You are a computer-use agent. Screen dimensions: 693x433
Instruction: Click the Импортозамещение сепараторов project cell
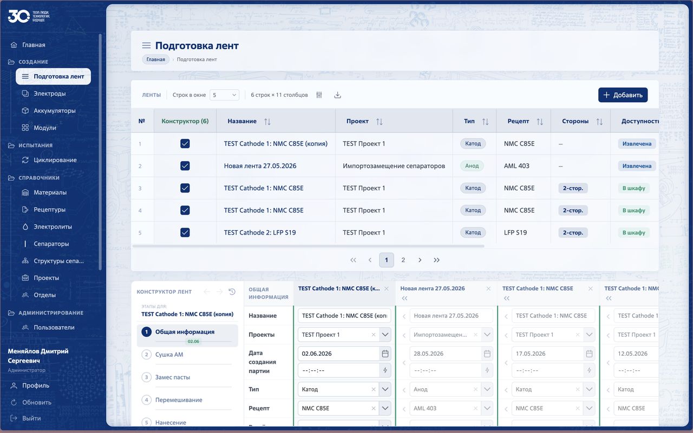[394, 166]
